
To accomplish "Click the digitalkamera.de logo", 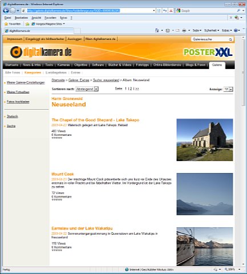I will click(41, 52).
